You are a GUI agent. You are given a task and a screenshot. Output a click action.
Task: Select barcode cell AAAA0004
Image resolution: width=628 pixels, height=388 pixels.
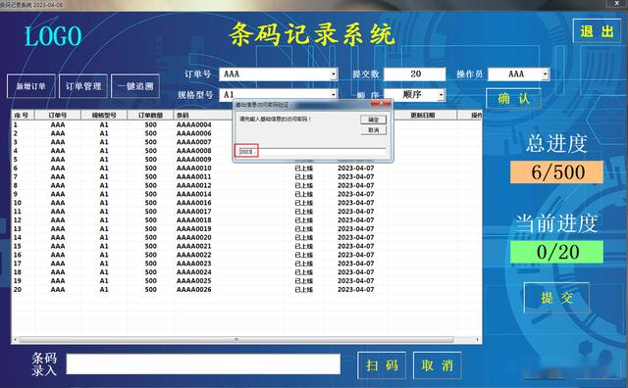coord(194,124)
